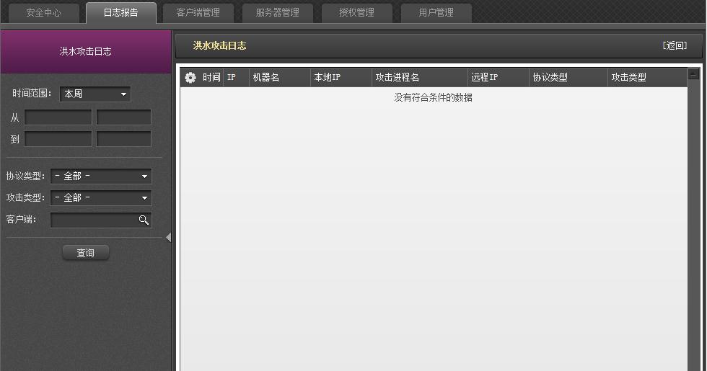Switch to the 安全中心 tab
Viewport: 707px width, 371px height.
point(44,13)
